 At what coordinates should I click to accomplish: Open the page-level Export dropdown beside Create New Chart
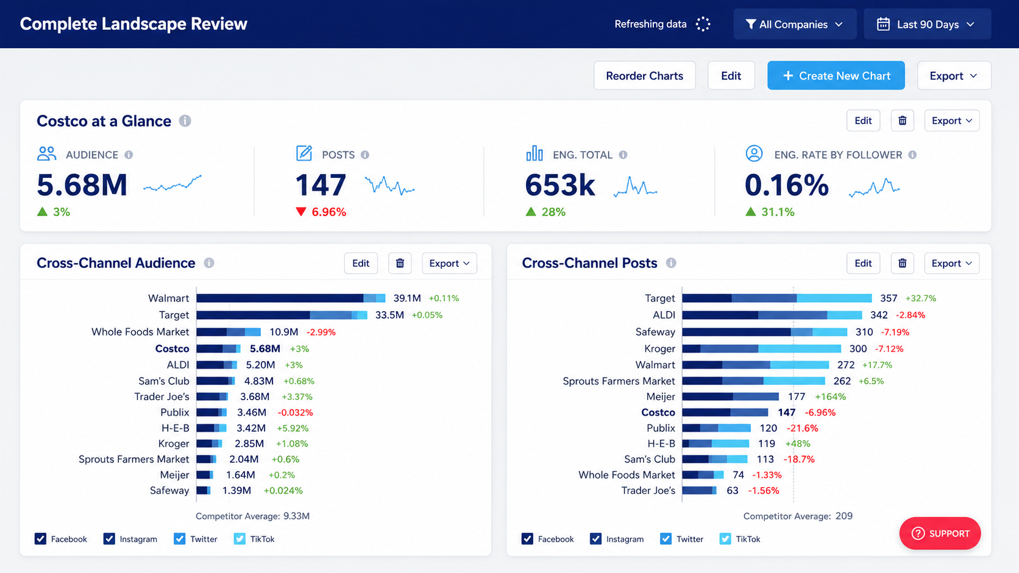(x=954, y=76)
